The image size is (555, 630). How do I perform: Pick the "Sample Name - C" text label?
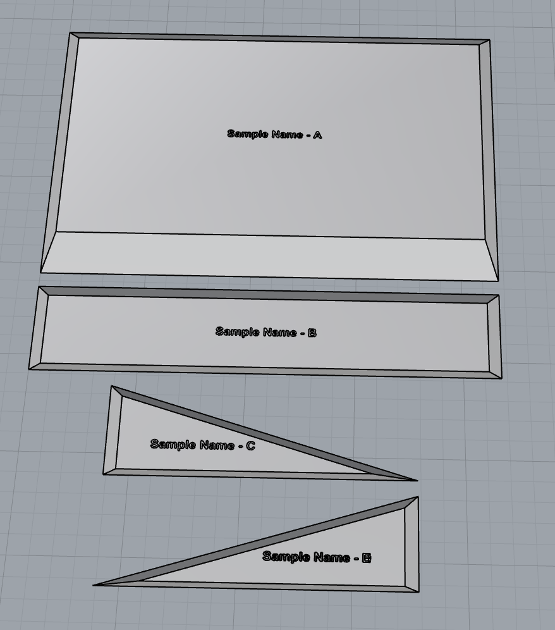pos(202,445)
